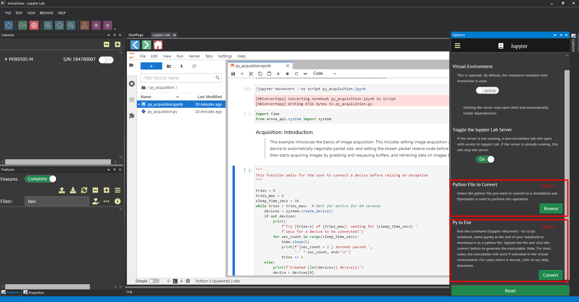The image size is (579, 302).
Task: Click the refresh features icon
Action: coord(84,190)
